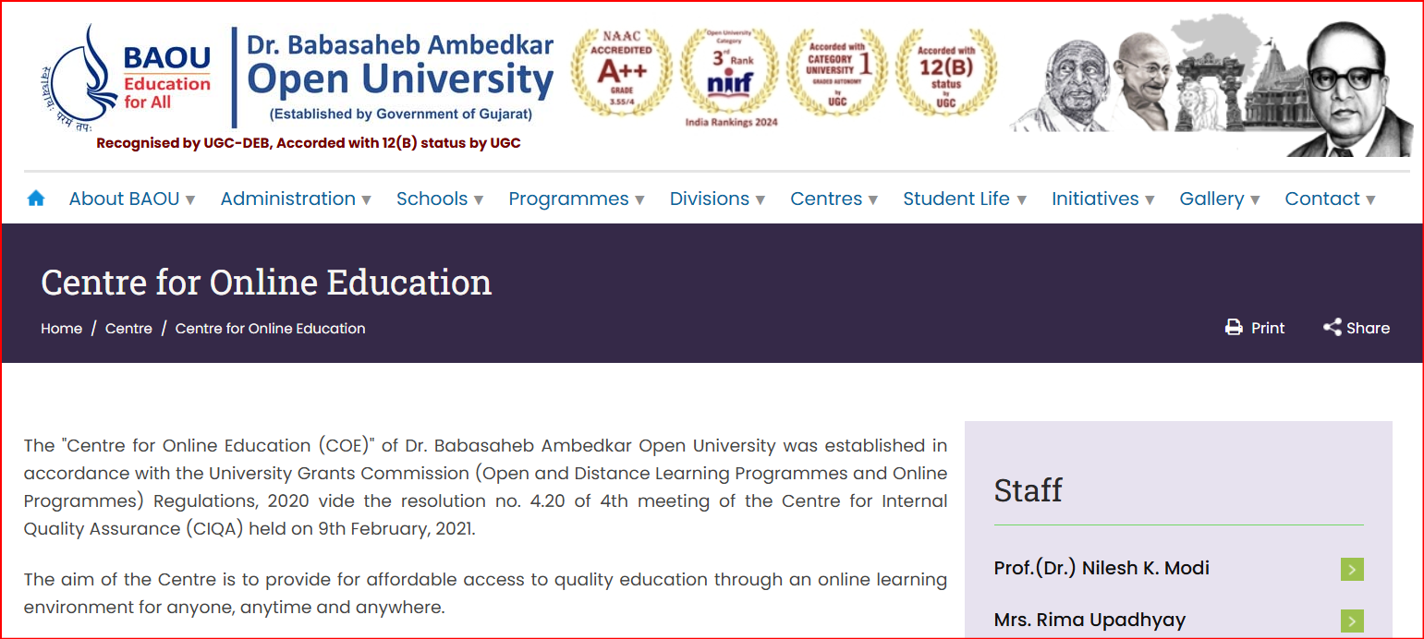Click 'India Rankings 2024' caption
Image resolution: width=1424 pixels, height=639 pixels.
tap(731, 122)
